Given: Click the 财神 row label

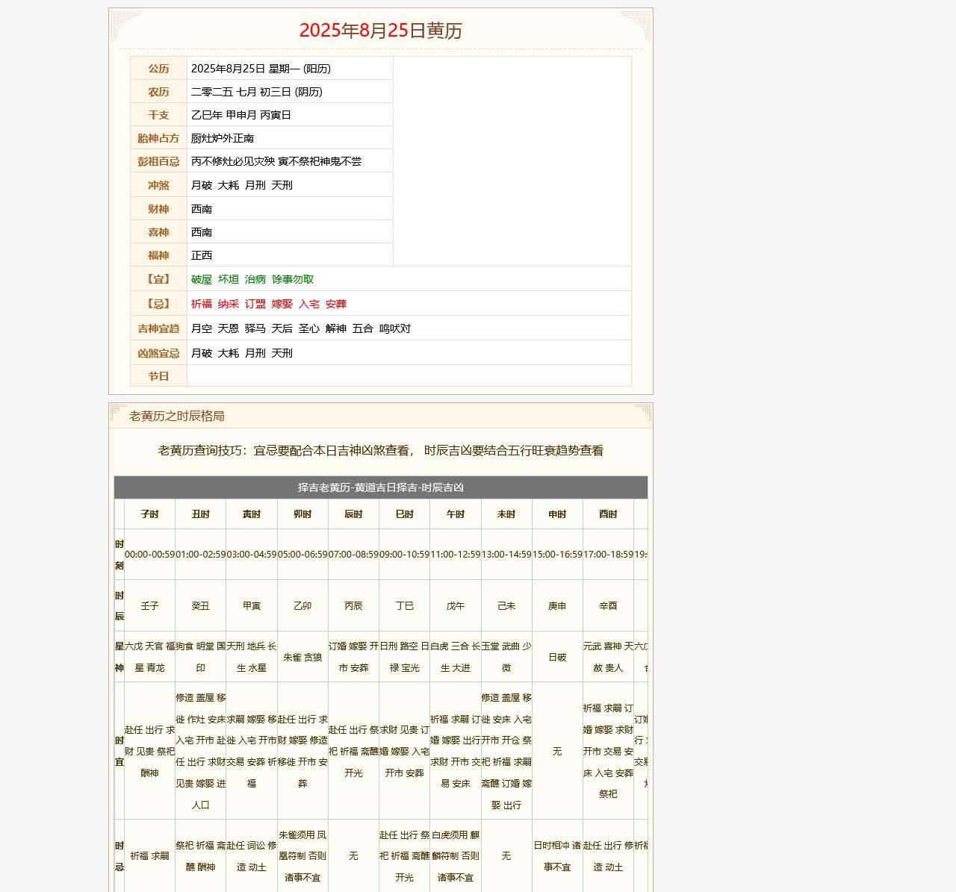Looking at the screenshot, I should tap(158, 208).
